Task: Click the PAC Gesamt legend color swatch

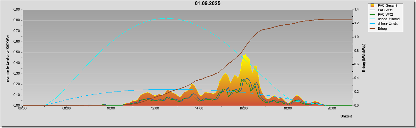Action: click(372, 5)
